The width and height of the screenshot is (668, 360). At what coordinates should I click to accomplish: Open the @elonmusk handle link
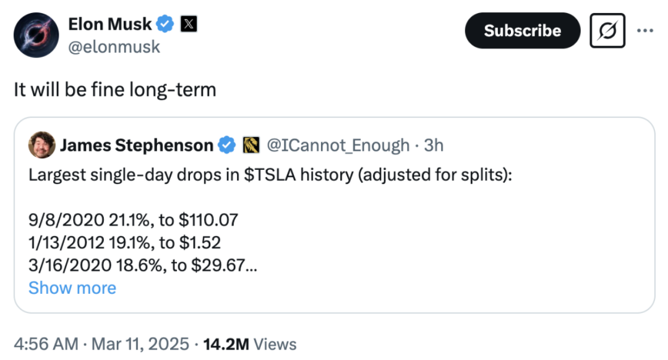pos(114,47)
